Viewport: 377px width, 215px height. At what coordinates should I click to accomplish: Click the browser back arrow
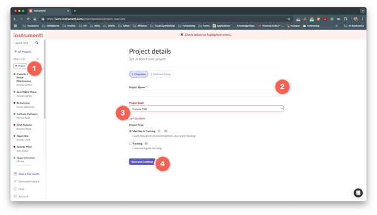point(15,19)
